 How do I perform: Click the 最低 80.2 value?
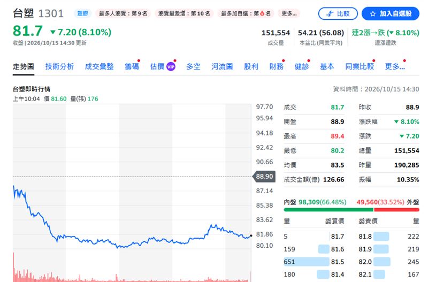point(338,150)
